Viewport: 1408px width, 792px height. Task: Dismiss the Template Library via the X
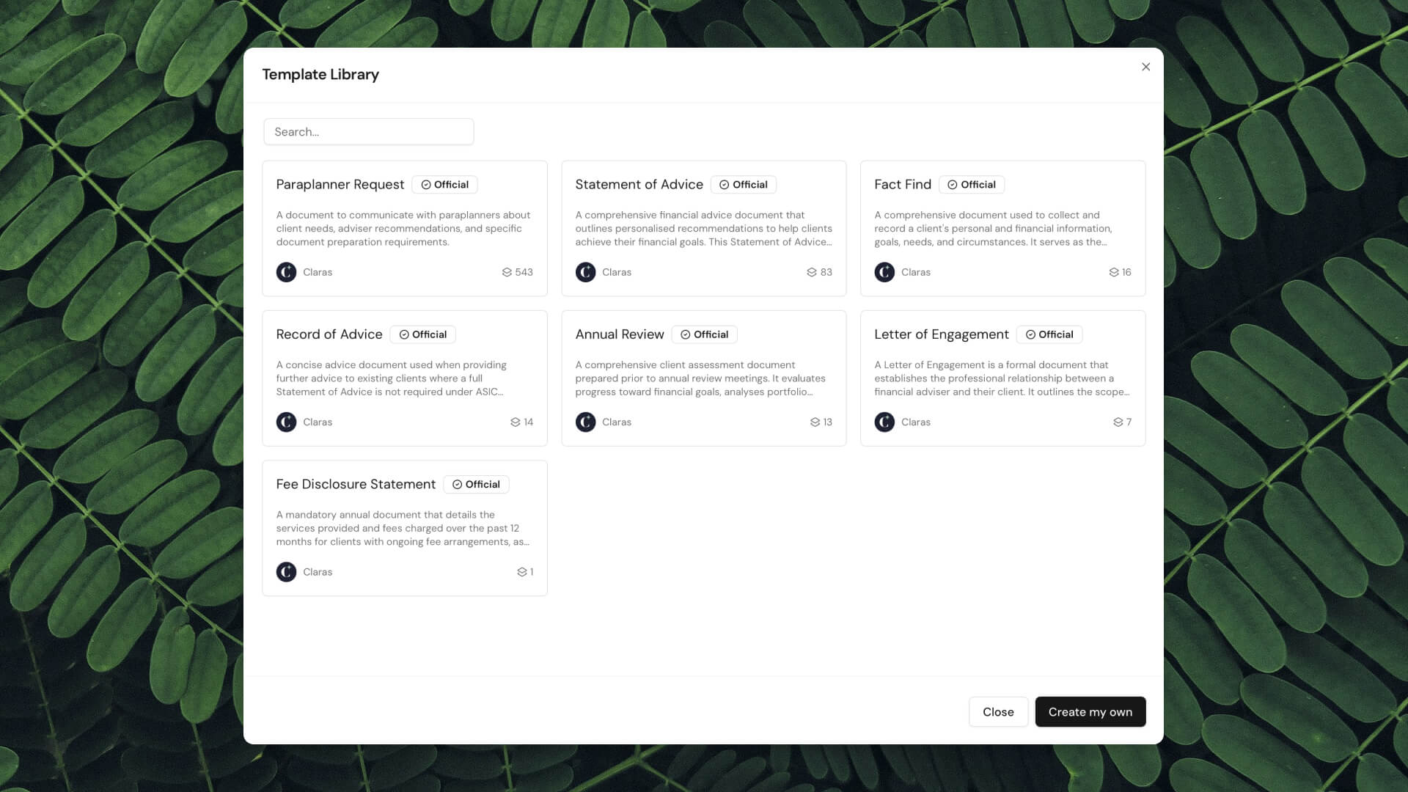coord(1145,66)
